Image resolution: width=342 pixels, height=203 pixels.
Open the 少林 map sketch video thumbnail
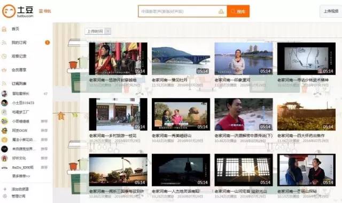click(306, 59)
